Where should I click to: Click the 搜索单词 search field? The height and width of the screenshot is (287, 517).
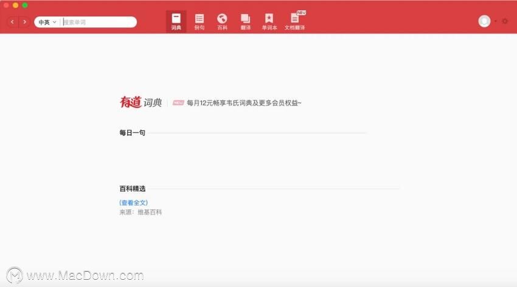(x=99, y=22)
